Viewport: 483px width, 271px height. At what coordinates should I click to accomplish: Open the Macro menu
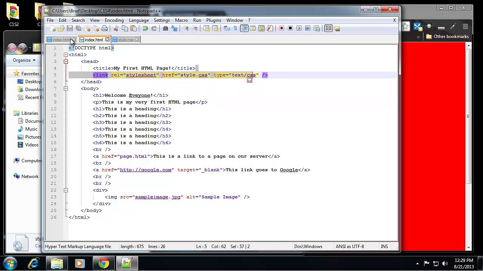click(x=182, y=20)
